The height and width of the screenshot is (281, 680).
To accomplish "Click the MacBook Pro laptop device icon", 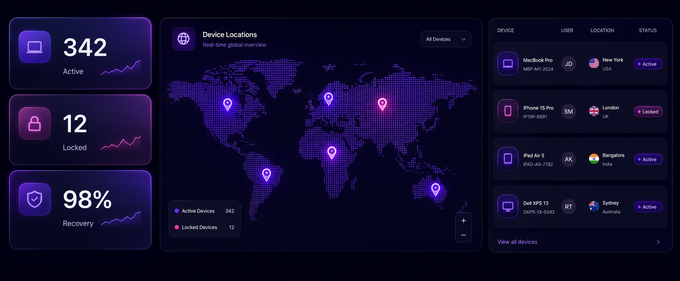I will 508,63.
